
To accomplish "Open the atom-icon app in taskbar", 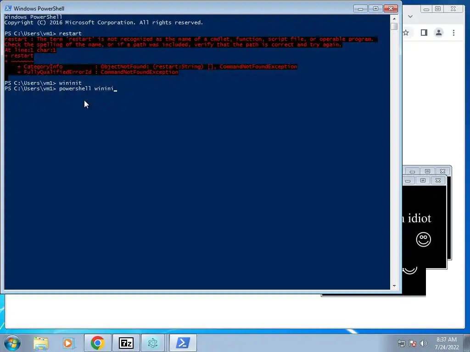I will 153,343.
